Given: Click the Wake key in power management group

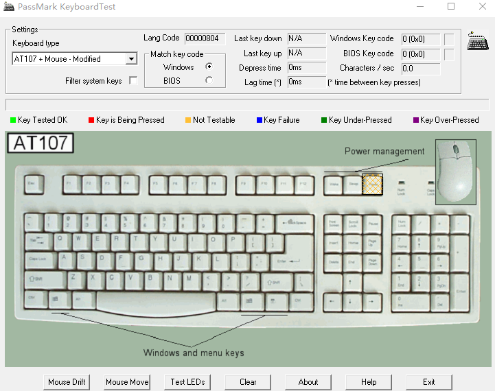Looking at the screenshot, I should point(333,185).
